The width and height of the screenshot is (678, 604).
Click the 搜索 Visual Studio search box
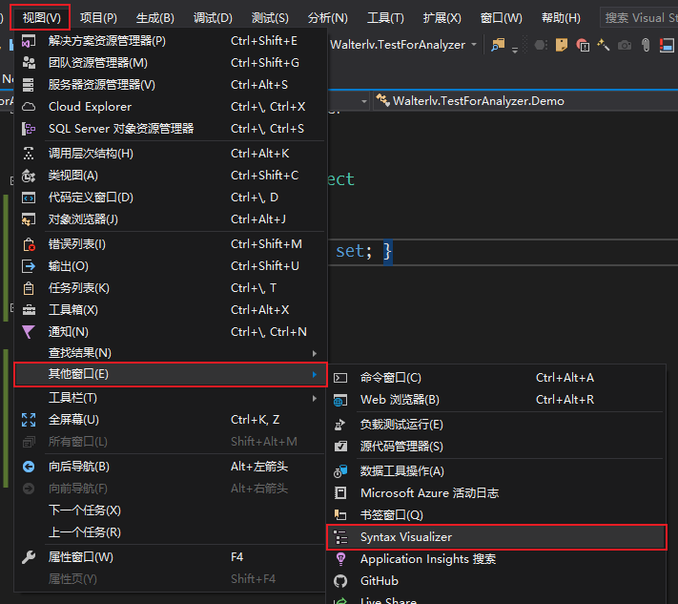click(x=639, y=18)
